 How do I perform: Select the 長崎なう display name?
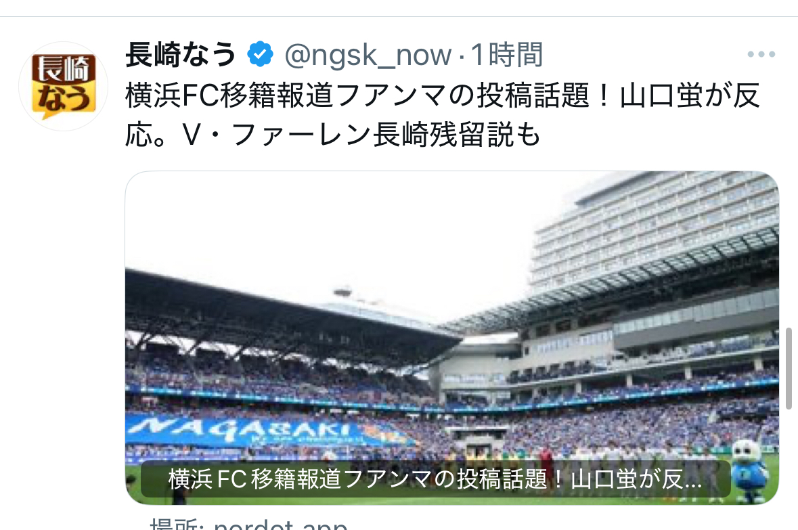181,54
